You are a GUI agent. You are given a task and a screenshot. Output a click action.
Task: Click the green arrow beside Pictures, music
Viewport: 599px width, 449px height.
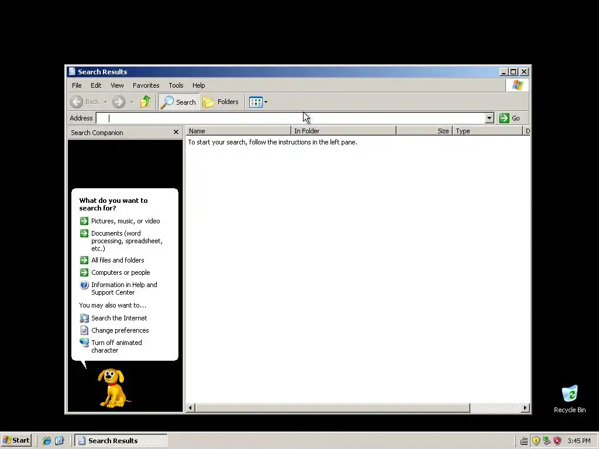pyautogui.click(x=84, y=221)
